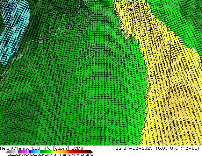Click the date Sa 01-02-2025
This screenshot has height=156, width=202.
(134, 148)
